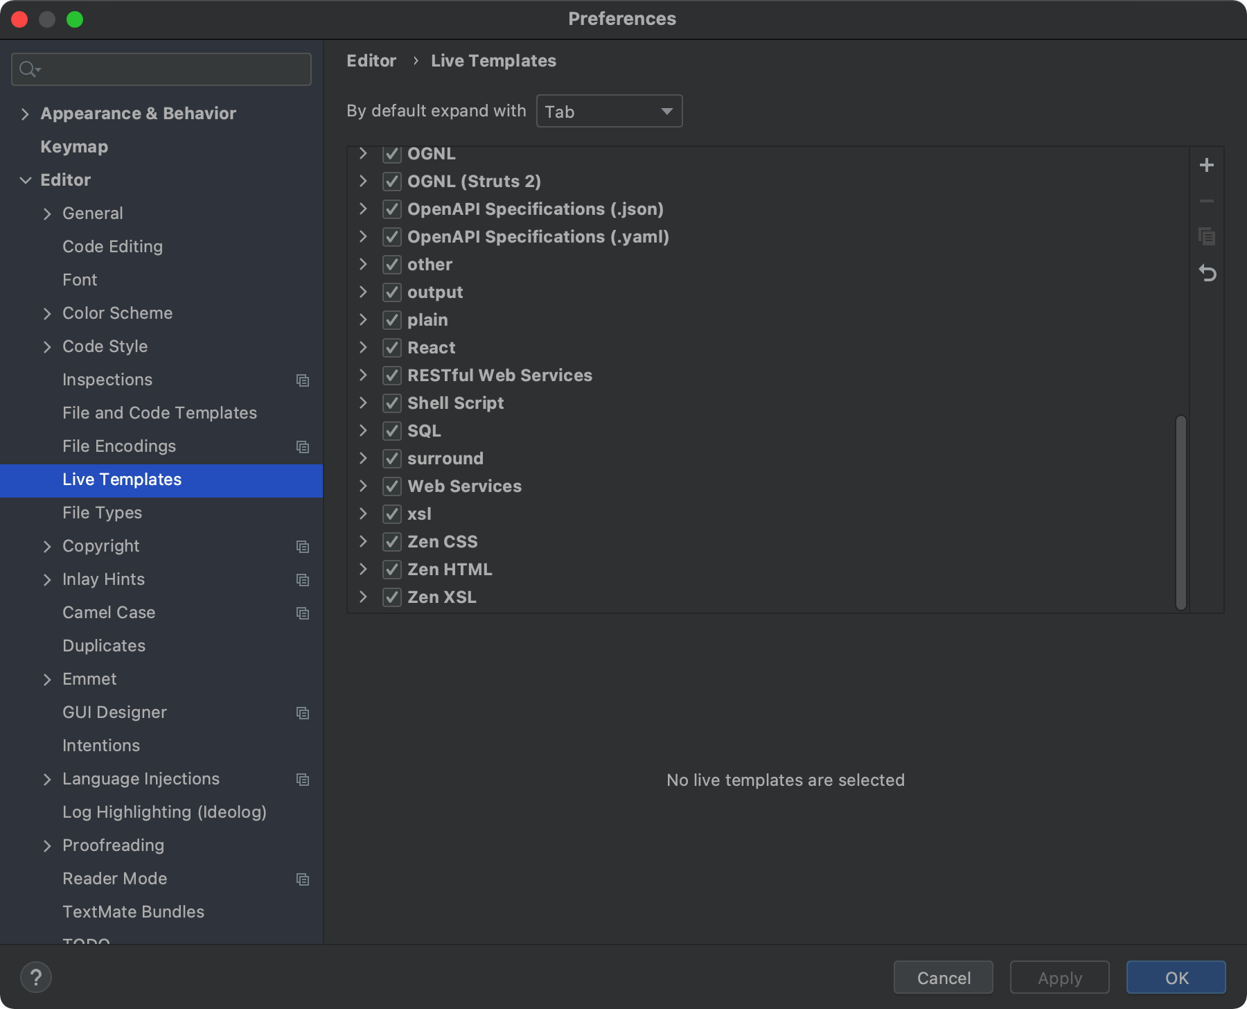
Task: Click the Add template plus icon
Action: [1206, 165]
